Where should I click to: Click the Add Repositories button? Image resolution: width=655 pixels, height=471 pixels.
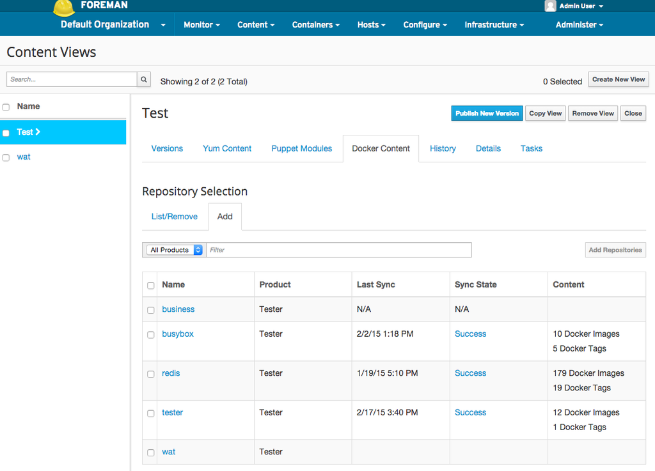tap(615, 250)
